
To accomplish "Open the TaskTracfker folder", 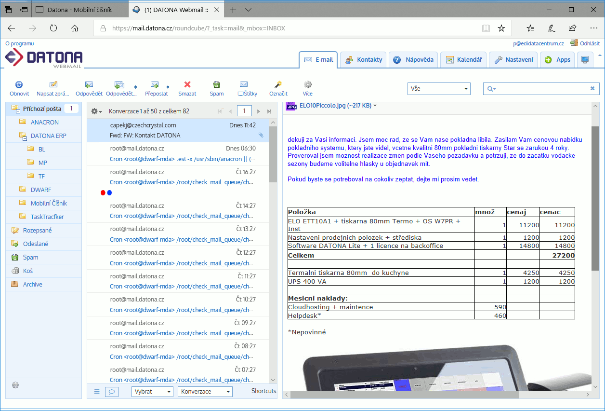I will (x=47, y=217).
